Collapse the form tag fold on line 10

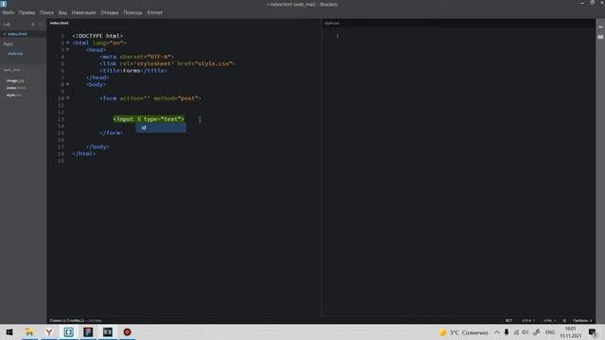click(68, 98)
